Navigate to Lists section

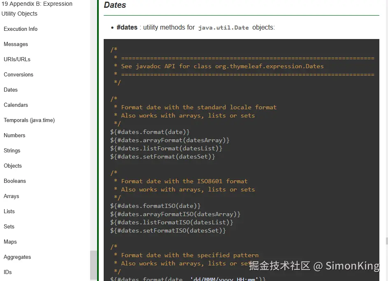[x=9, y=211]
